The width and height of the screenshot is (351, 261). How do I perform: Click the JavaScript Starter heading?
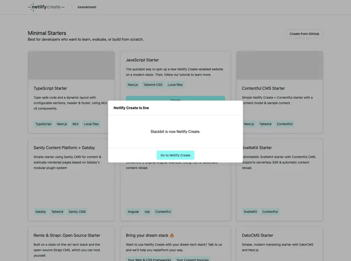pyautogui.click(x=142, y=60)
